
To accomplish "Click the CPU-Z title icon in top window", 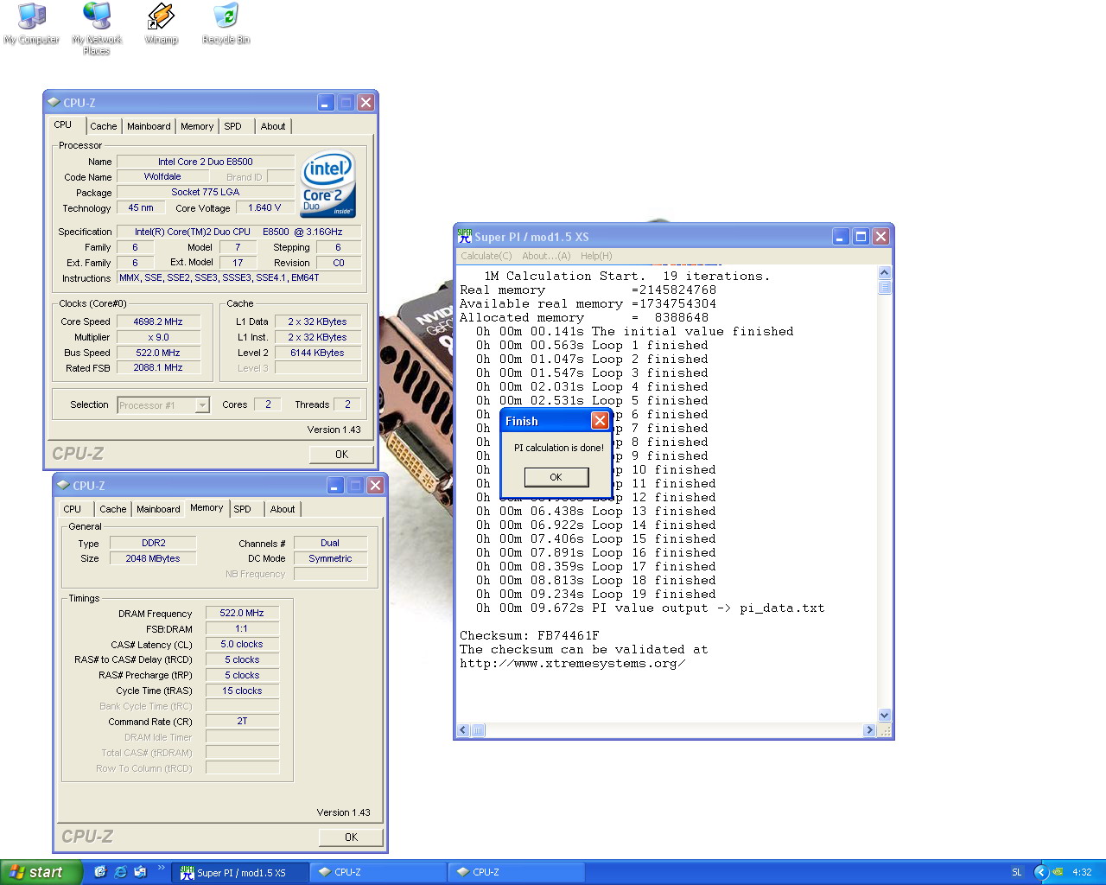I will pos(54,102).
